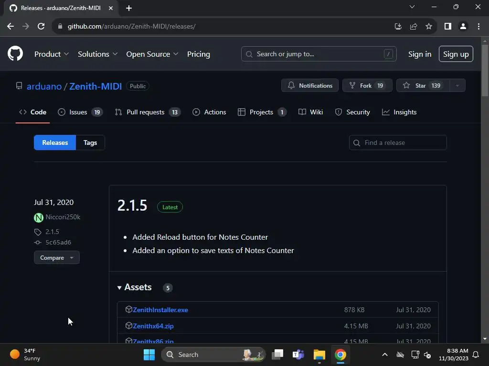This screenshot has height=366, width=489.
Task: Open the Pull requests tab
Action: tap(148, 112)
